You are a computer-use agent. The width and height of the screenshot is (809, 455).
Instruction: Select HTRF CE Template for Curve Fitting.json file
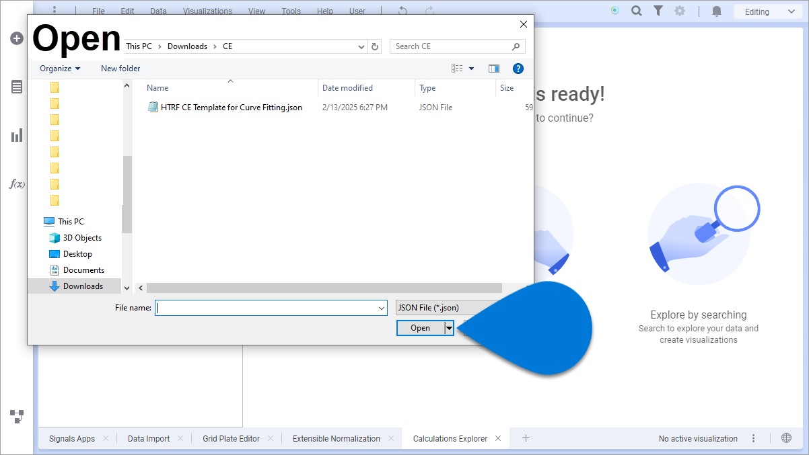pos(231,108)
